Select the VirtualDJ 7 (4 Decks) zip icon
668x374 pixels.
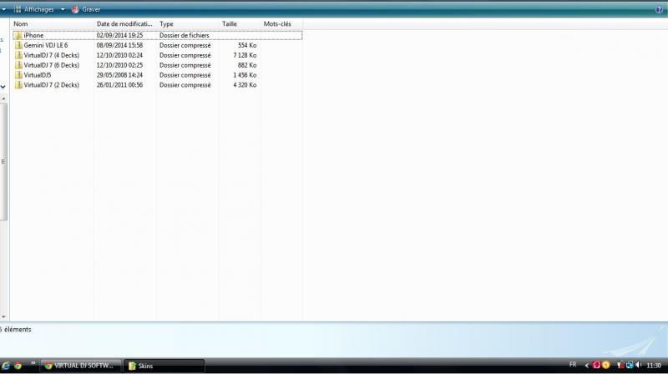point(18,55)
